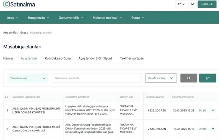Click the magnifier search button
The height and width of the screenshot is (140, 219).
(189, 78)
